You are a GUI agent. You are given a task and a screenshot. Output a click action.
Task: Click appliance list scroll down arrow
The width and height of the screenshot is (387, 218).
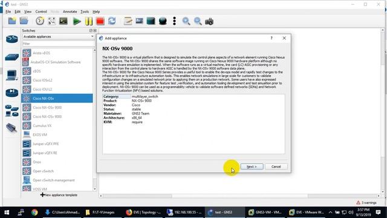point(95,189)
